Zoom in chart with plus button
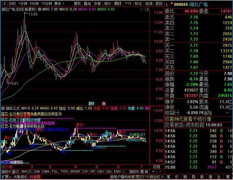The height and width of the screenshot is (180, 233). tap(153, 172)
